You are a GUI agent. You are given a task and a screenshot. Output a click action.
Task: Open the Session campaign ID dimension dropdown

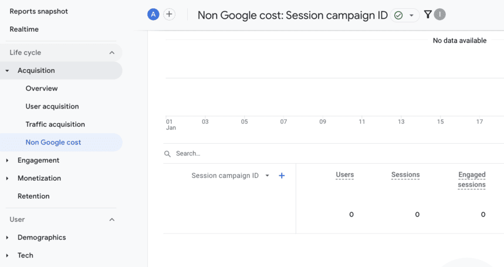coord(267,175)
